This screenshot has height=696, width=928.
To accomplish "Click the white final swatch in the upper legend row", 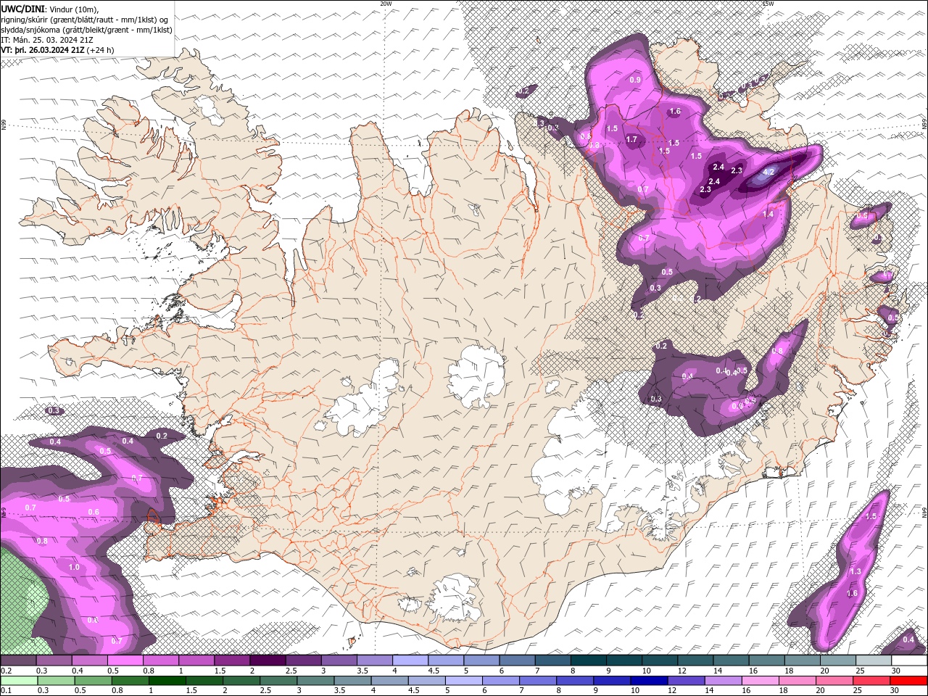I will coord(909,660).
